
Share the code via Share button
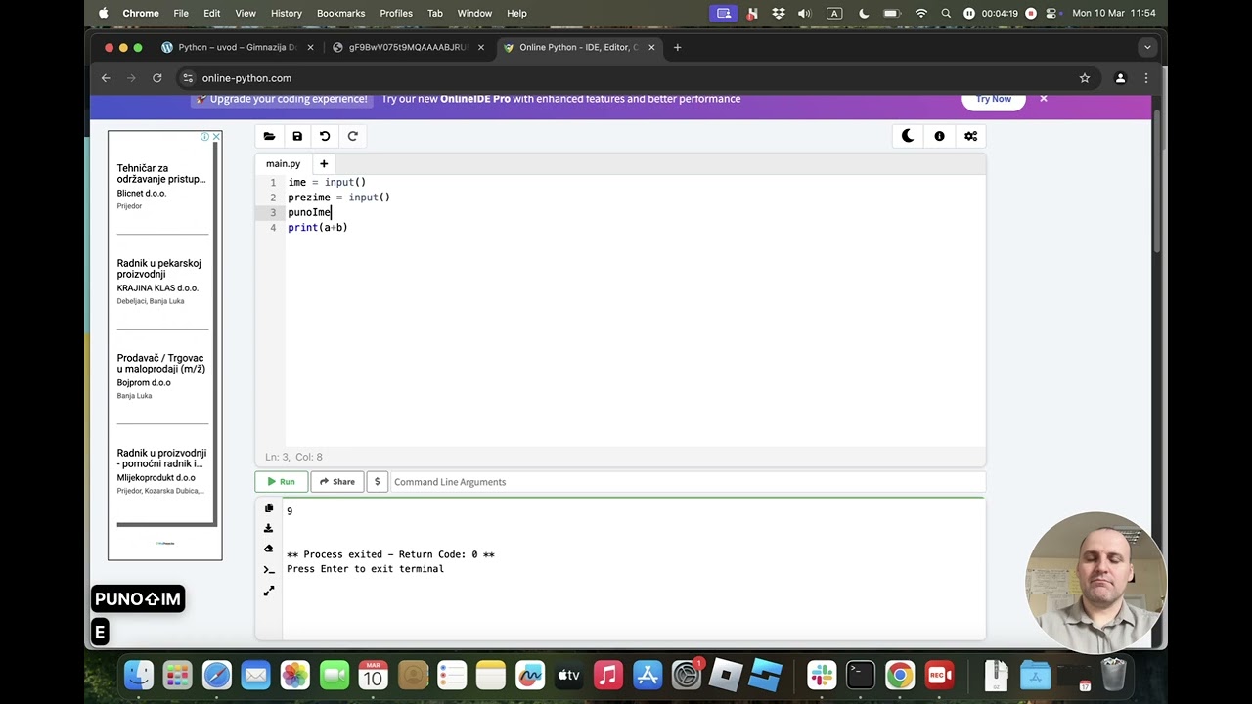coord(336,481)
